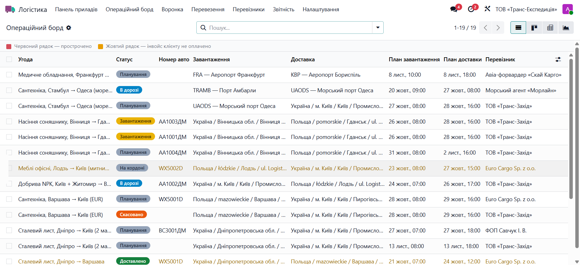Open the user avatar menu

(567, 9)
